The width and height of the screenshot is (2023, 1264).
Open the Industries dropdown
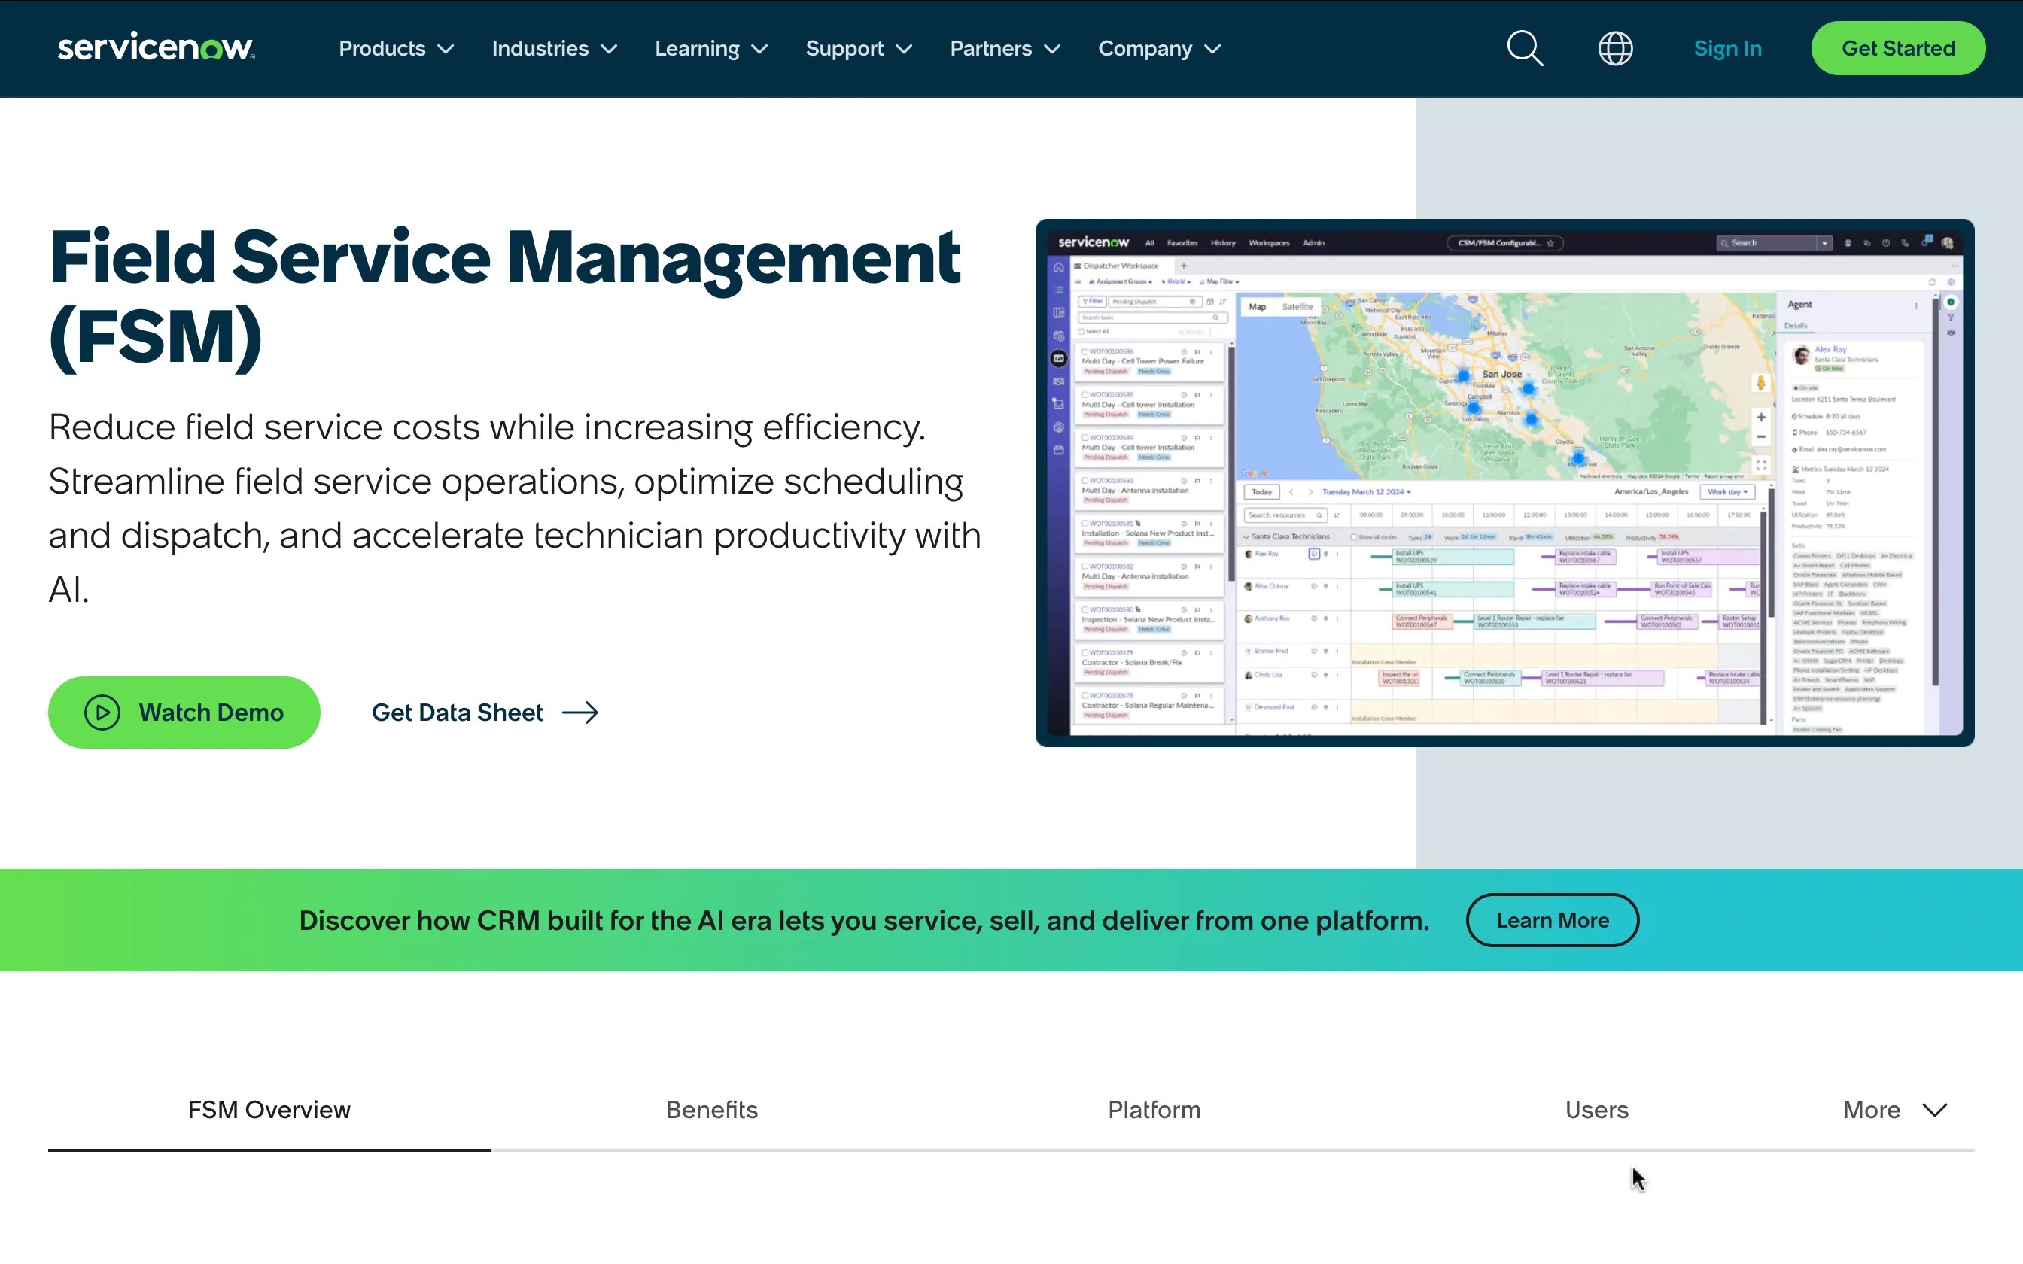(554, 48)
